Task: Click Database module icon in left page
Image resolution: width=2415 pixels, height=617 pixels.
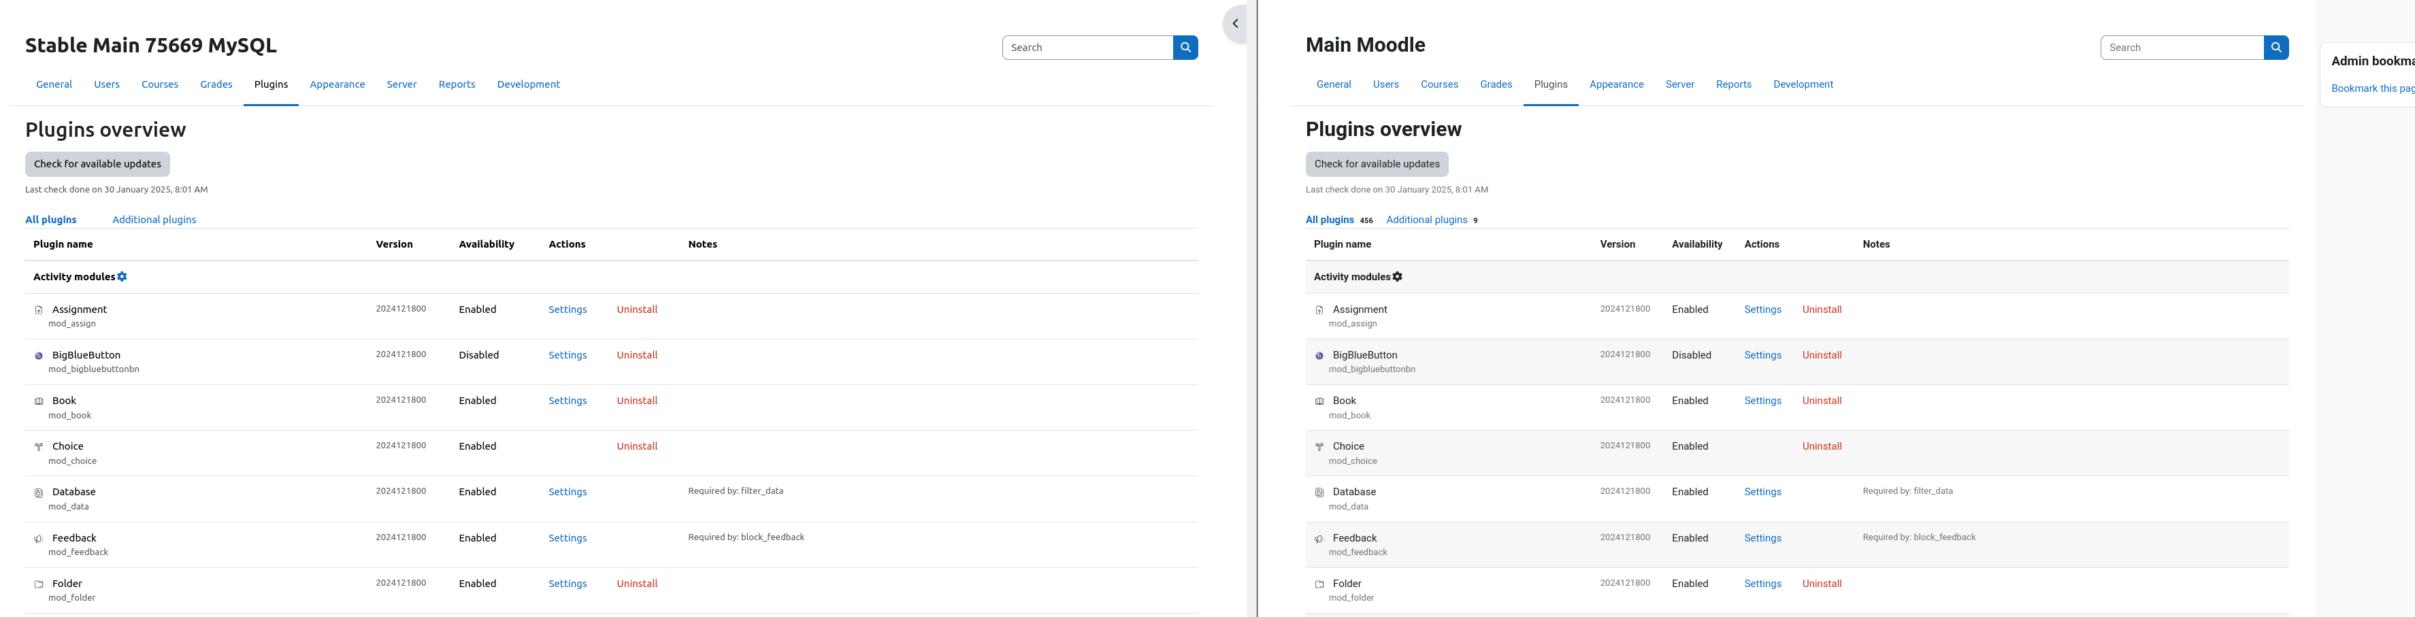Action: 38,493
